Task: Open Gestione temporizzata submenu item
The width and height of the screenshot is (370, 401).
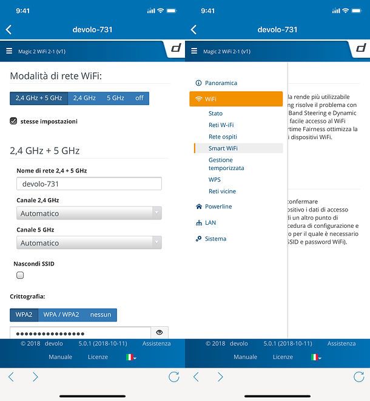Action: click(226, 164)
